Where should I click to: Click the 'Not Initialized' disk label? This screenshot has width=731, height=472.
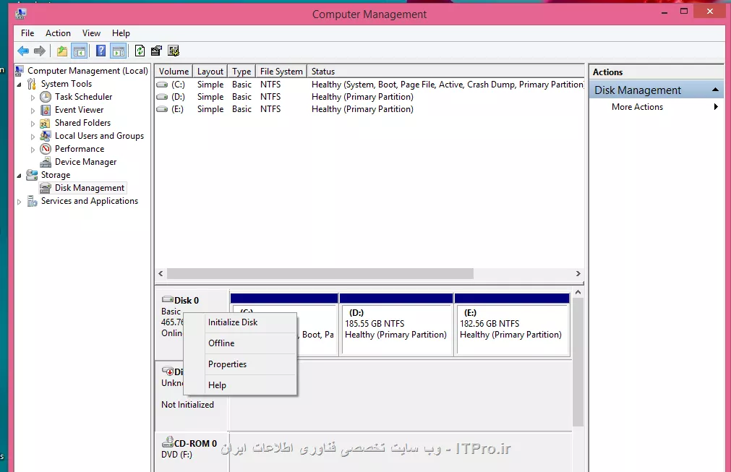[x=187, y=405]
